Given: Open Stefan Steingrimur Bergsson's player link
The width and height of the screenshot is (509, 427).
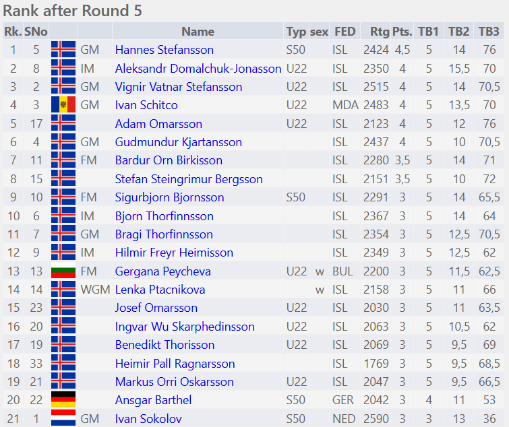Looking at the screenshot, I should [189, 179].
